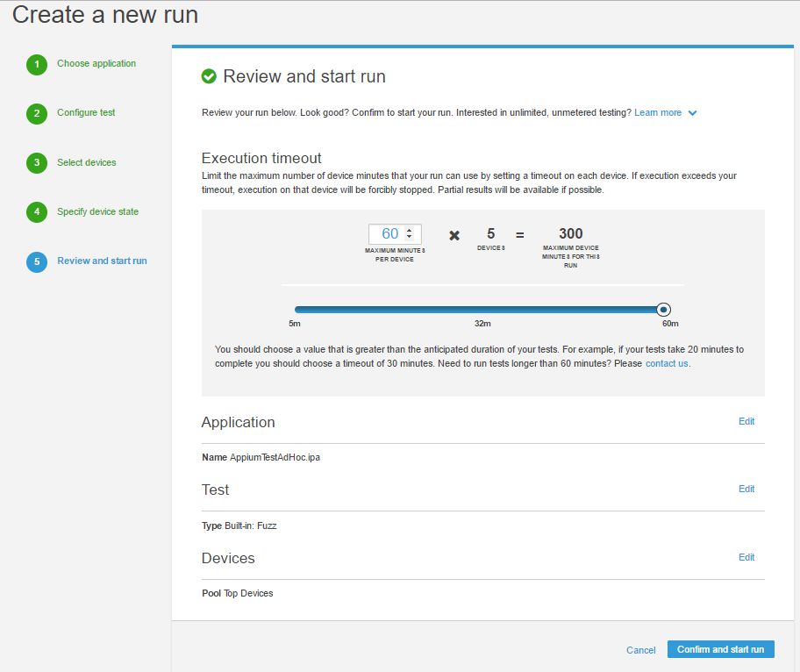The image size is (800, 672).
Task: Expand the Learn more chevron arrow
Action: tap(693, 113)
